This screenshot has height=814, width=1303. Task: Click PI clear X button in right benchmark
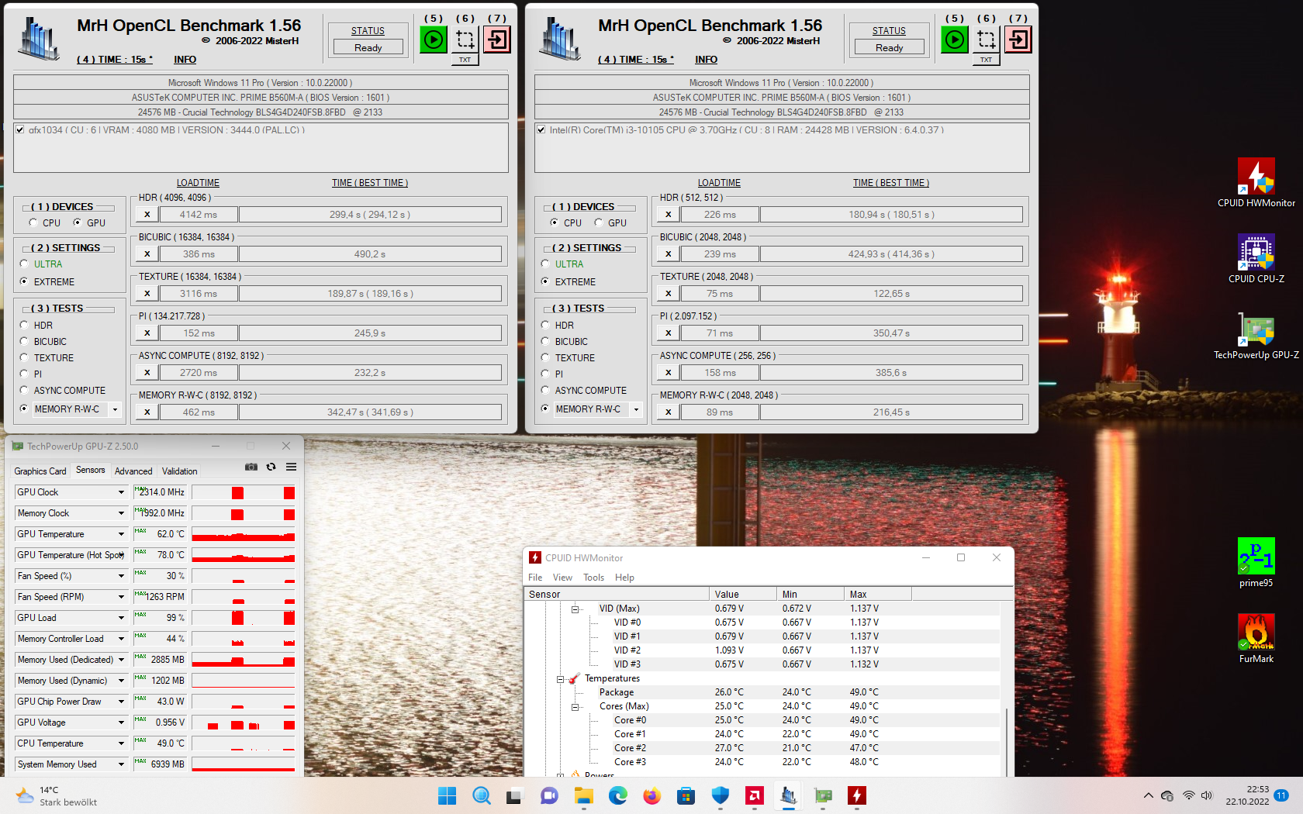pos(668,333)
